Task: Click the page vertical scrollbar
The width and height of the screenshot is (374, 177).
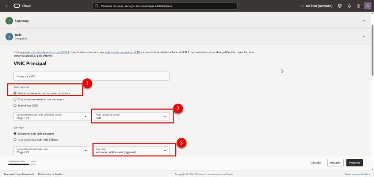Action: [372, 50]
